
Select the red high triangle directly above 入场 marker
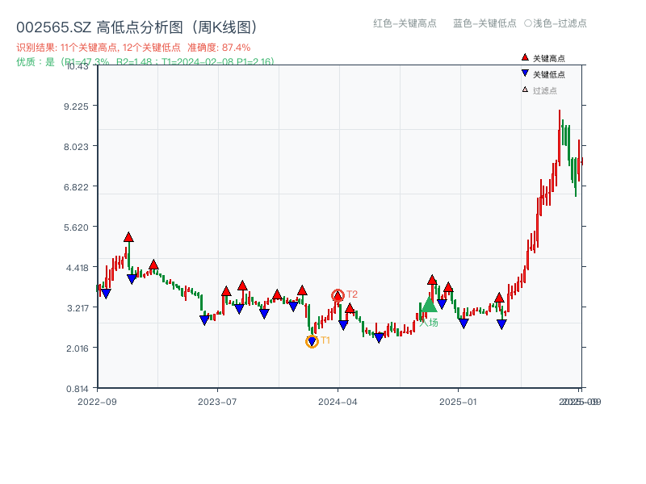click(432, 280)
